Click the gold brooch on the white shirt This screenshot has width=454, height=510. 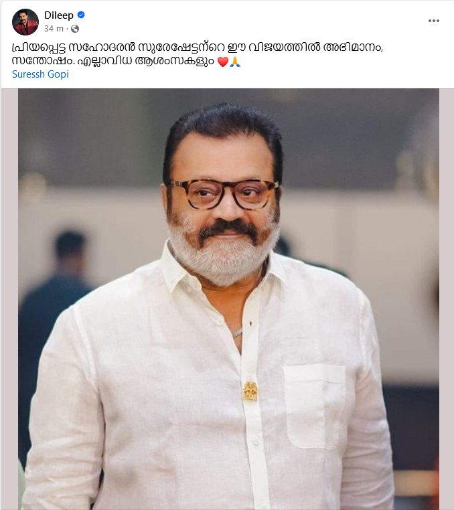(250, 390)
